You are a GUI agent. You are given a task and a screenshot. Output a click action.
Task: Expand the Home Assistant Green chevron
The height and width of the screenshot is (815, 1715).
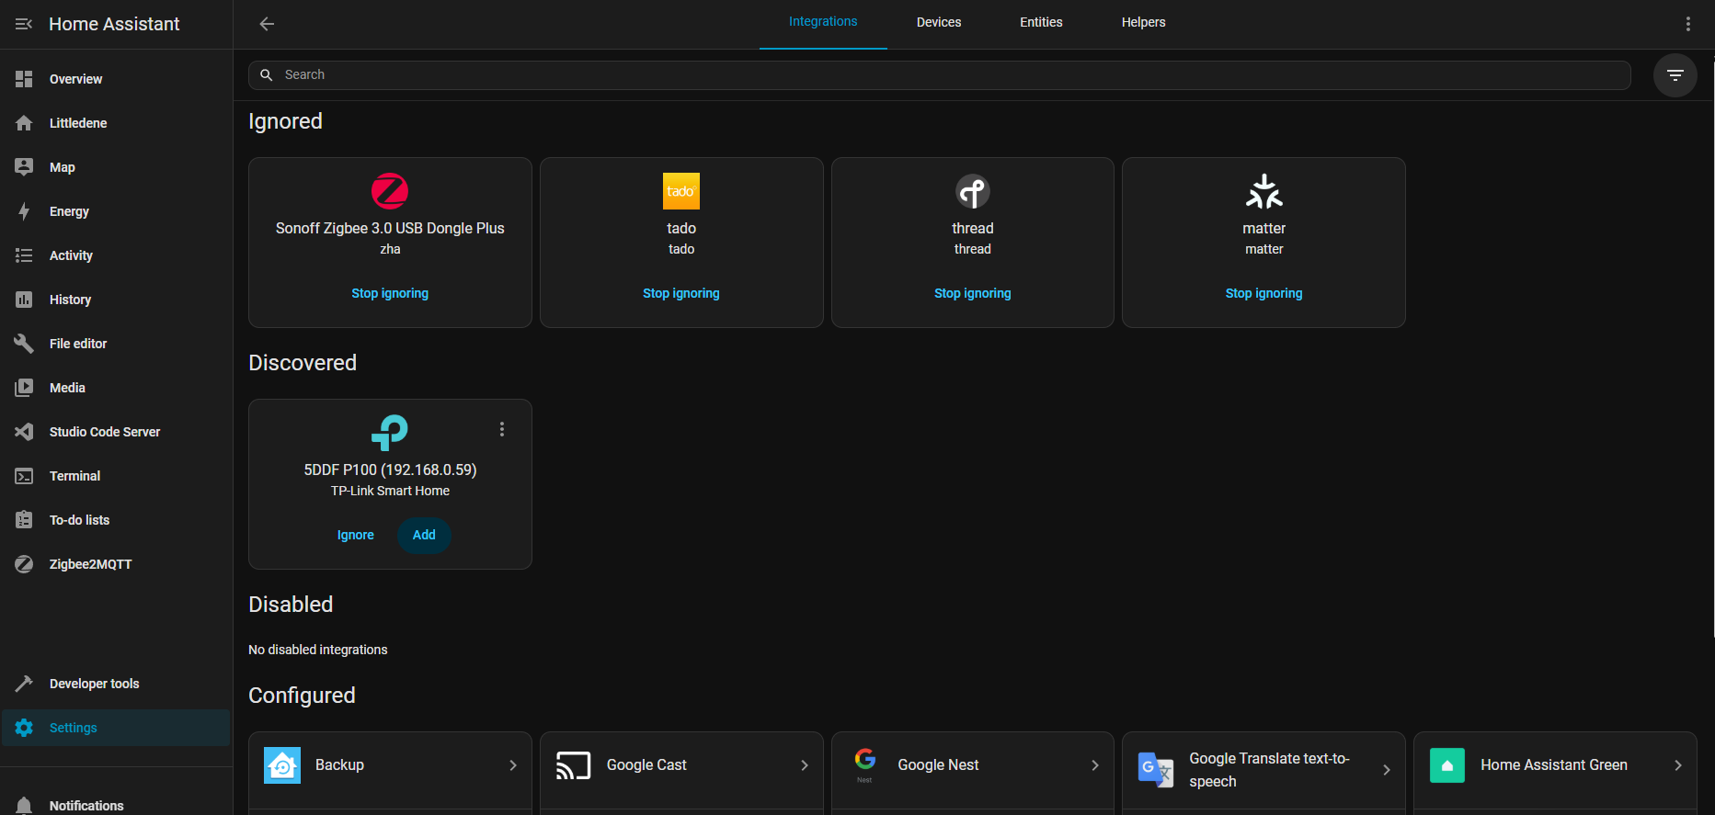1678,765
